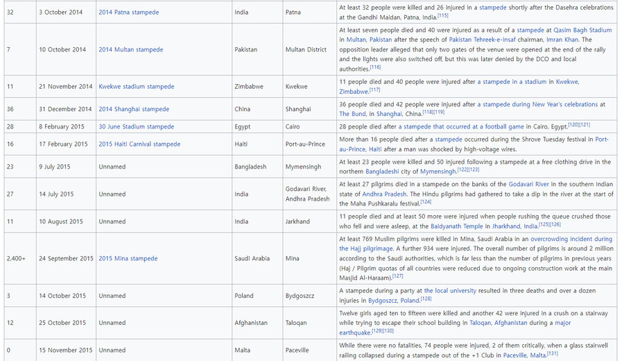The width and height of the screenshot is (624, 361).
Task: Click the Mymensingh link in description
Action: pyautogui.click(x=437, y=171)
